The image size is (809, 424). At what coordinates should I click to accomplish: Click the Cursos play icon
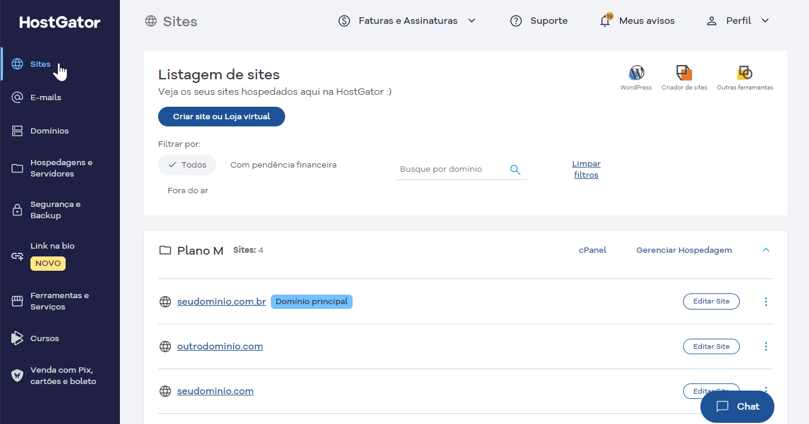pyautogui.click(x=17, y=338)
